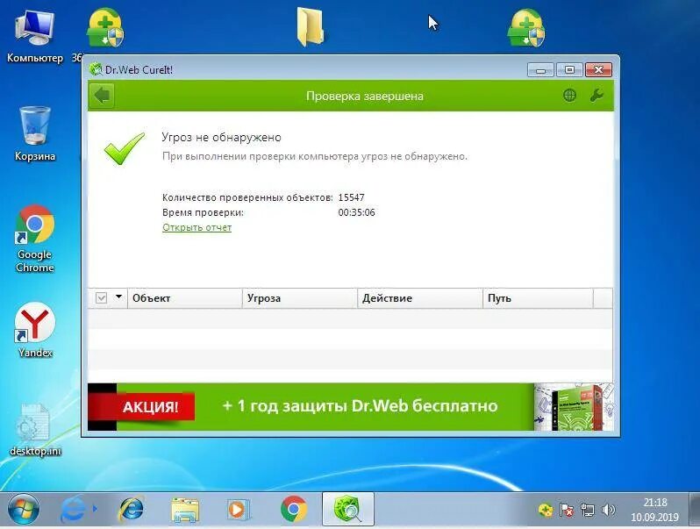Maximize the Dr.Web CureIt! window

pos(569,69)
